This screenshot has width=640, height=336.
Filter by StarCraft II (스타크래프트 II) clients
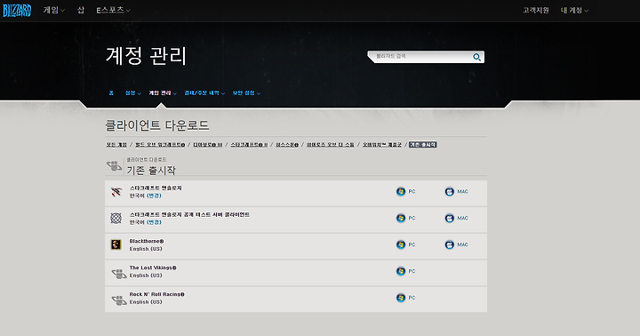[x=249, y=145]
